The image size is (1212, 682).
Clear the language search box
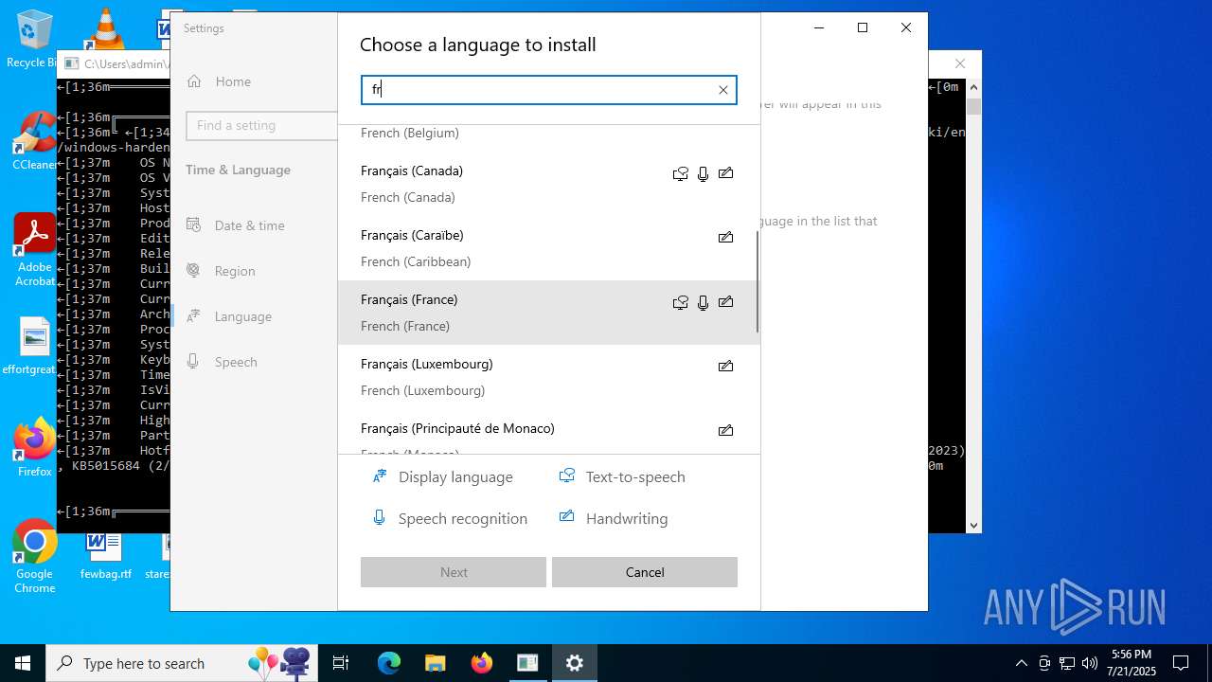click(723, 90)
